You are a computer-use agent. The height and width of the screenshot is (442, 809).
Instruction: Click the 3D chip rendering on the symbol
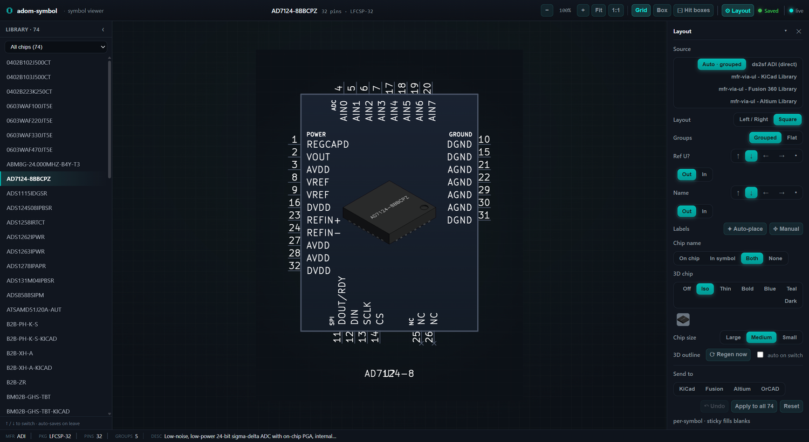390,212
